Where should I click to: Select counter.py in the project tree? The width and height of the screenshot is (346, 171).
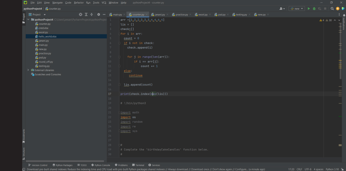click(44, 24)
